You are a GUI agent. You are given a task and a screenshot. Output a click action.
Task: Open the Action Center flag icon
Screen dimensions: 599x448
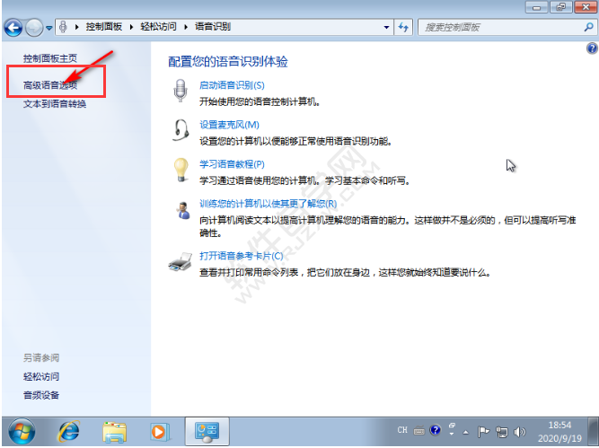coord(483,432)
